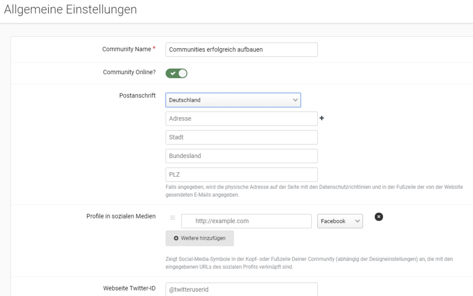The width and height of the screenshot is (473, 296).
Task: Click the Allgemeine Einstellungen heading
Action: pyautogui.click(x=70, y=9)
